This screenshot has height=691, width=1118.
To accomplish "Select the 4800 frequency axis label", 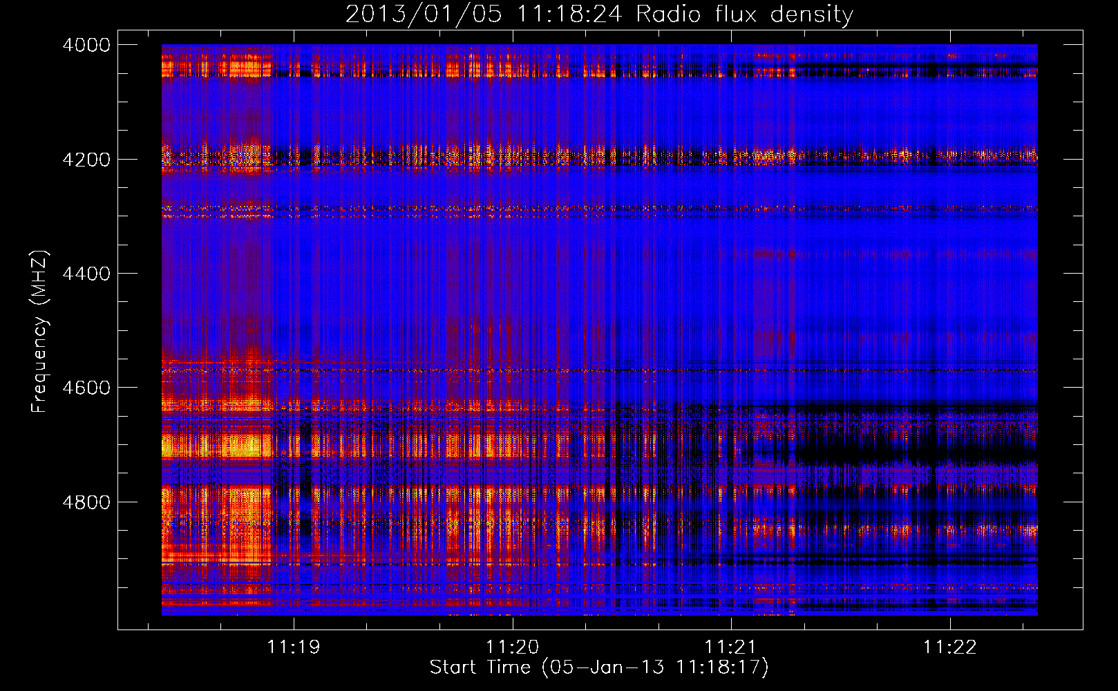I will pyautogui.click(x=86, y=502).
